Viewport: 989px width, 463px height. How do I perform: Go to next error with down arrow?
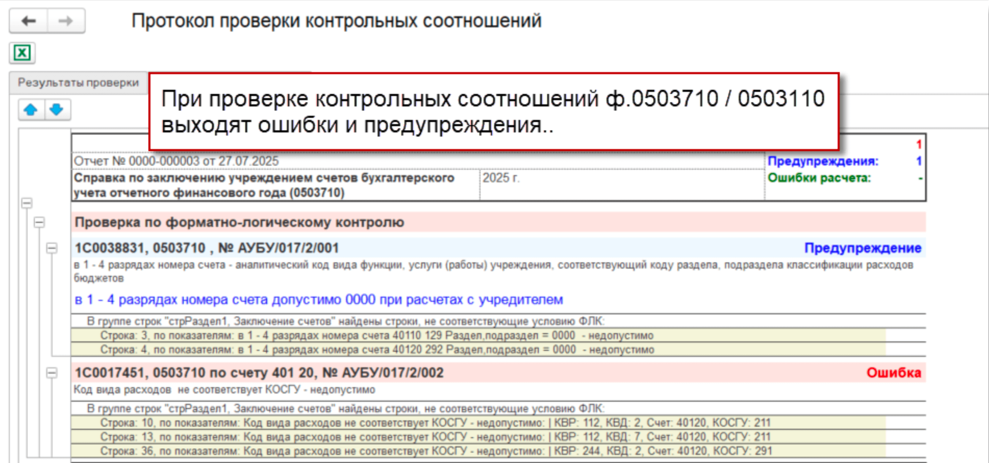tap(57, 110)
